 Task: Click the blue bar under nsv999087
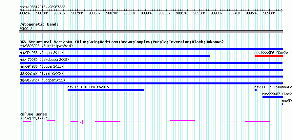(x=273, y=97)
